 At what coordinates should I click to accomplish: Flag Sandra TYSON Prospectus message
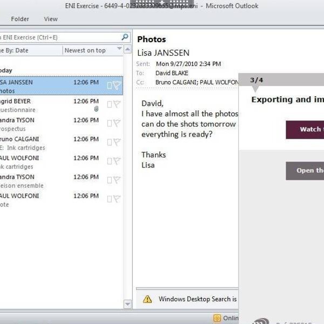[117, 123]
